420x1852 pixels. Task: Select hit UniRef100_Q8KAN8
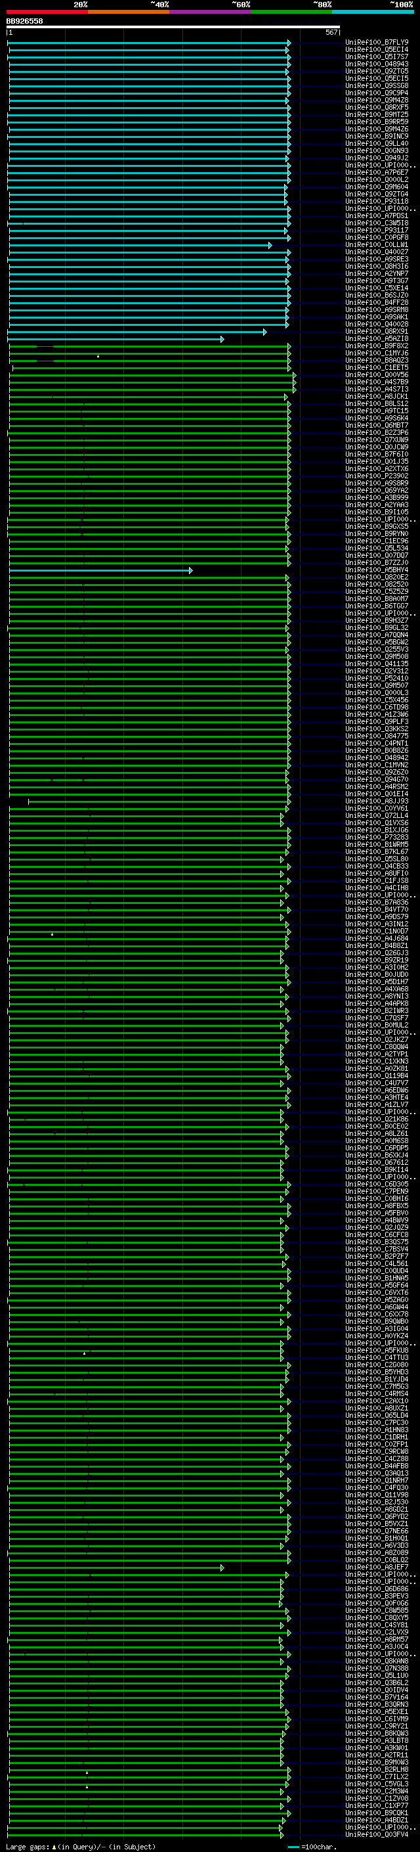point(377,1661)
